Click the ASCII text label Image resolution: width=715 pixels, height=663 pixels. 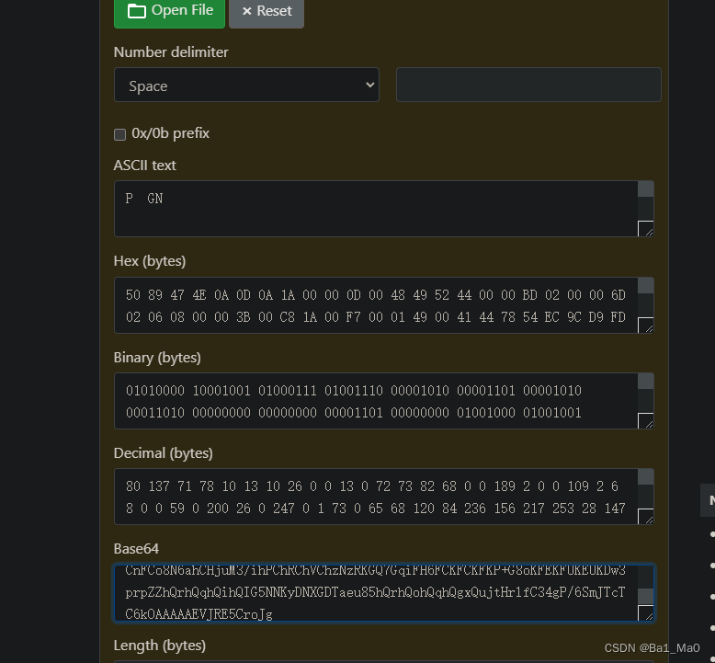point(144,166)
